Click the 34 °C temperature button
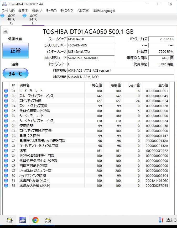Screen dimensions: 177x228 coord(15,73)
